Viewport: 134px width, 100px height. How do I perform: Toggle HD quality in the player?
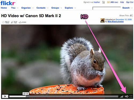(126, 97)
